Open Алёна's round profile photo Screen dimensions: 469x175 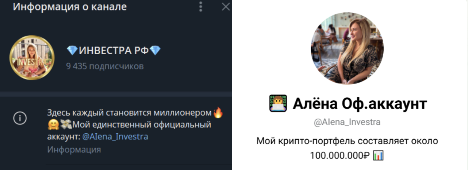347,48
